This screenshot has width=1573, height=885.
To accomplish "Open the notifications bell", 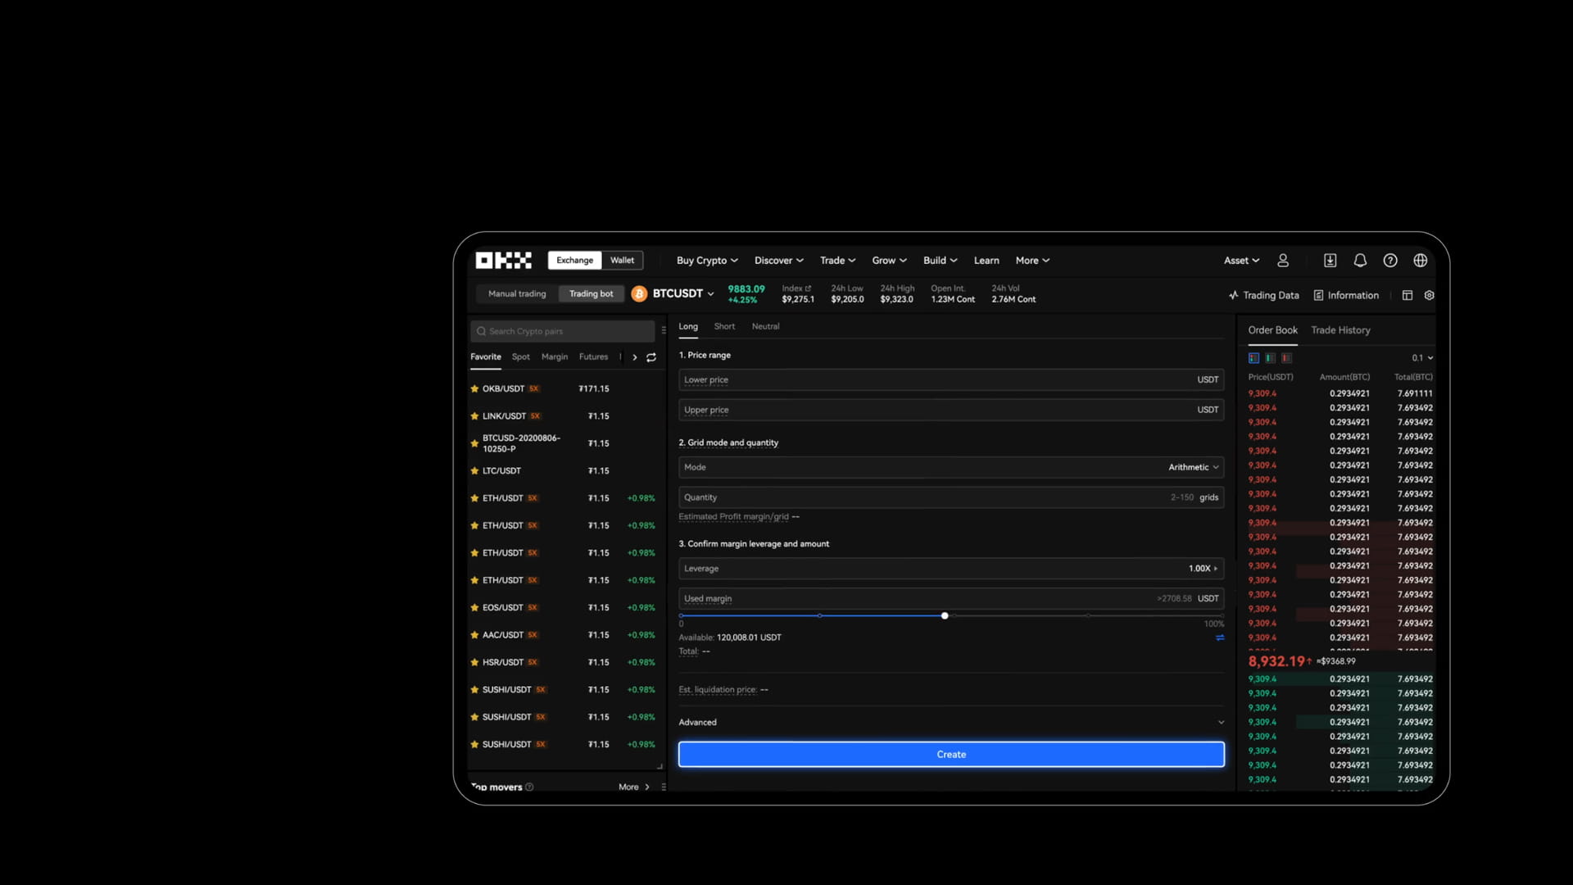I will point(1360,261).
